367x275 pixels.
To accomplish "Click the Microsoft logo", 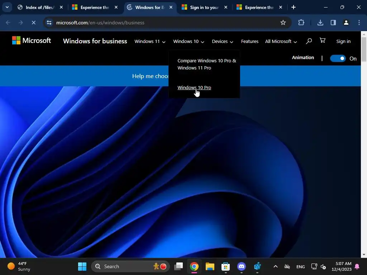I will pos(32,40).
